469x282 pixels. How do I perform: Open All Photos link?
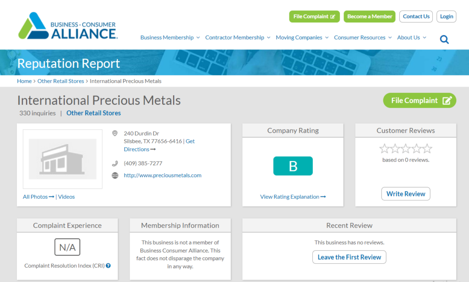click(x=38, y=197)
